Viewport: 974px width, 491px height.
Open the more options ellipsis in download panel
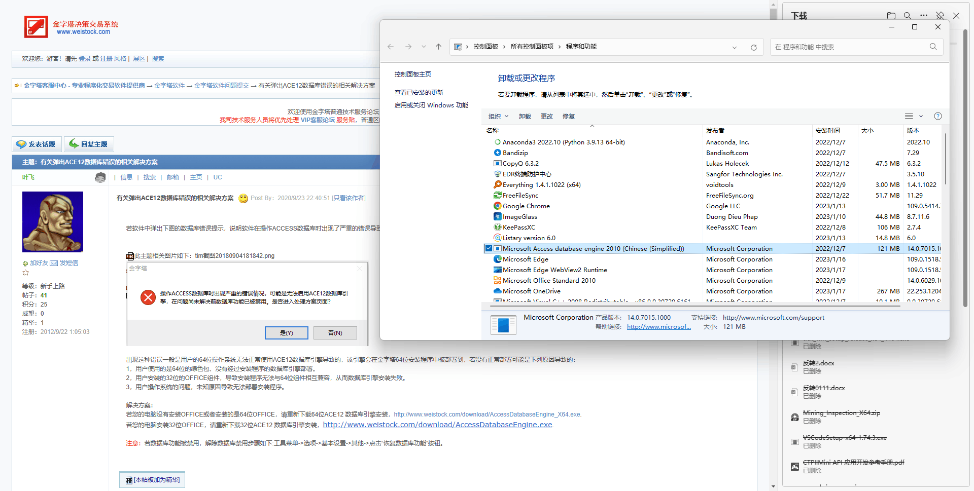pyautogui.click(x=924, y=16)
